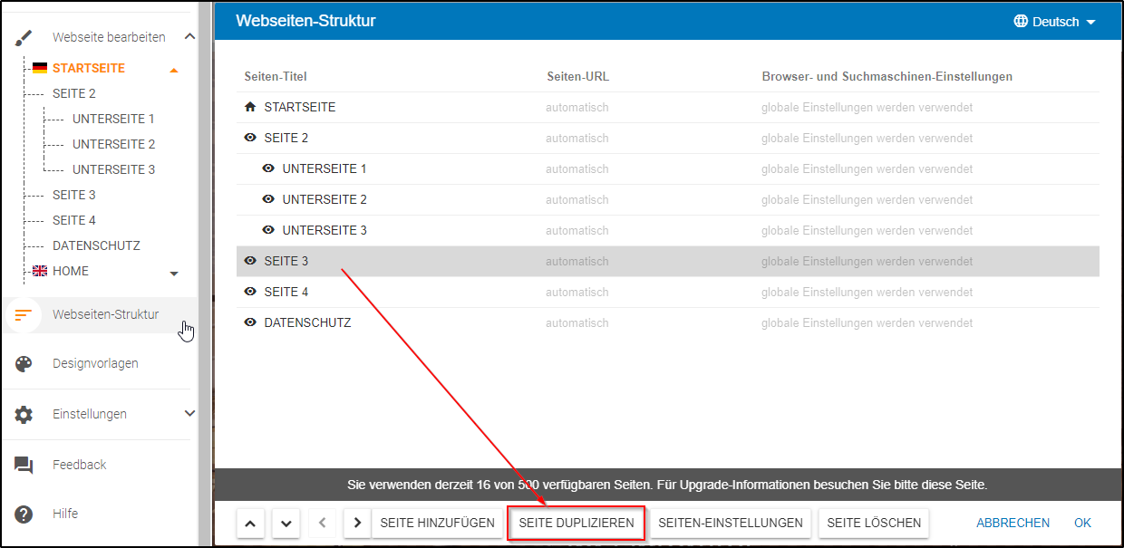Viewport: 1124px width, 548px height.
Task: Toggle visibility of SEITE 3
Action: (250, 261)
